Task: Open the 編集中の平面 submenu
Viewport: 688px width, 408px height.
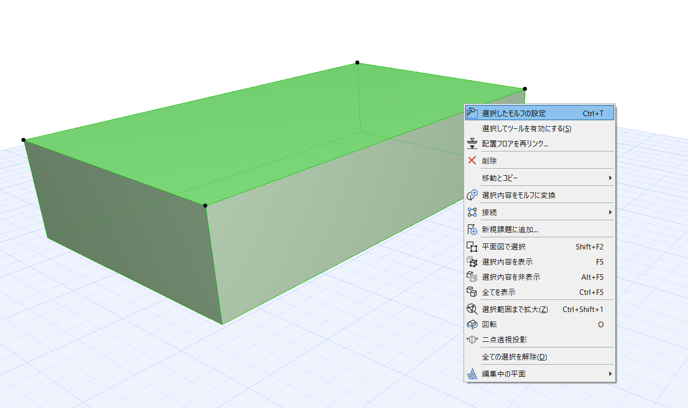Action: [540, 374]
